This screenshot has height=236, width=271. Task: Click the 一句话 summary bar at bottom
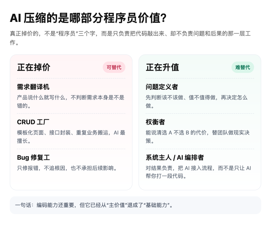[x=135, y=205]
